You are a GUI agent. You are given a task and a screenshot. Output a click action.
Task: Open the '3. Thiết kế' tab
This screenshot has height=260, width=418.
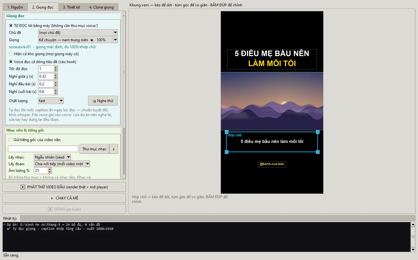click(x=71, y=7)
